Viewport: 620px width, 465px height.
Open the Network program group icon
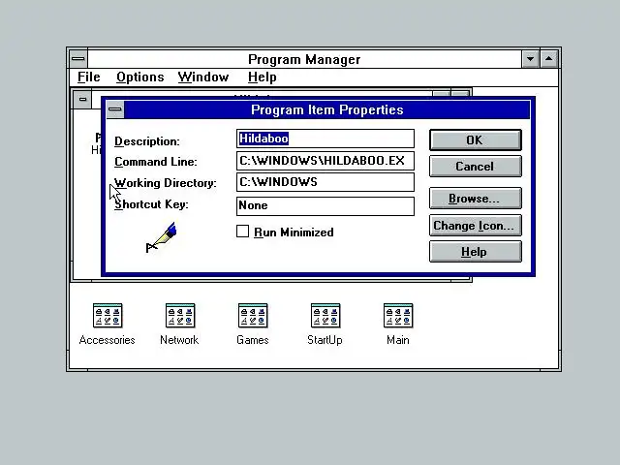click(x=180, y=316)
